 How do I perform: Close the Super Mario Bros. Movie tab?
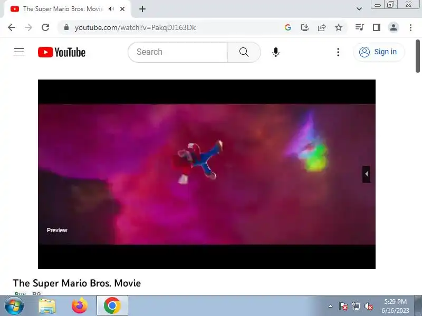coord(122,9)
